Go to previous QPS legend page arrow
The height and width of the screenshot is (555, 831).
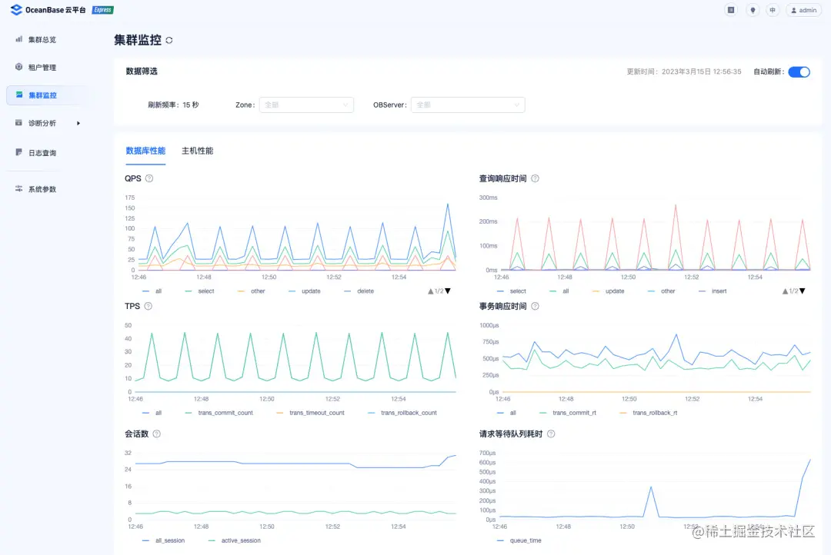(x=430, y=291)
